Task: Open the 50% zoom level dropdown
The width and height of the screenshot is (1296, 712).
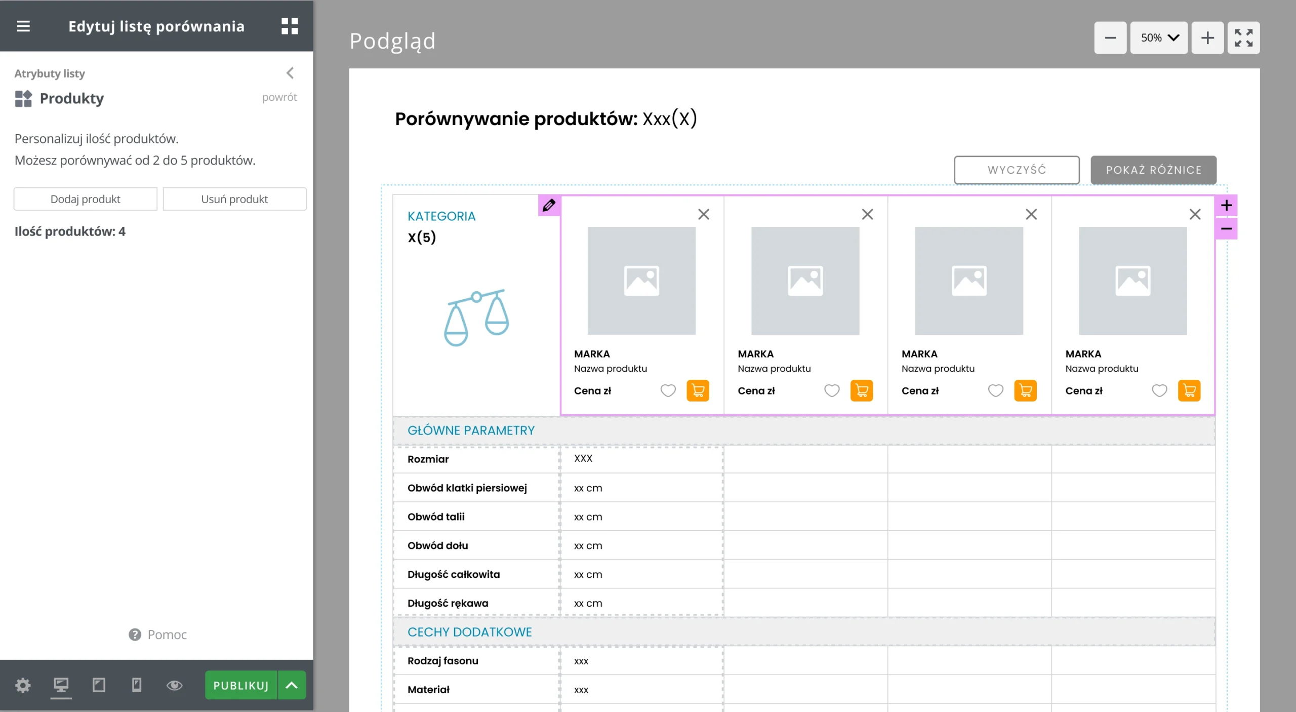Action: [1159, 37]
